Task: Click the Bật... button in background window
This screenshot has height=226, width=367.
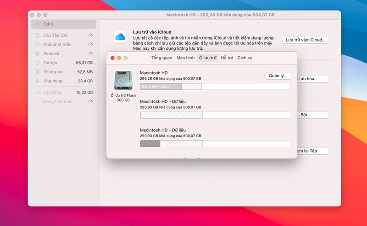Action: tap(313, 115)
